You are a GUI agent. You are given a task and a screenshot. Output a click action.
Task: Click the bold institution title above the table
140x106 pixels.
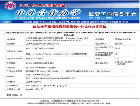tap(70, 34)
